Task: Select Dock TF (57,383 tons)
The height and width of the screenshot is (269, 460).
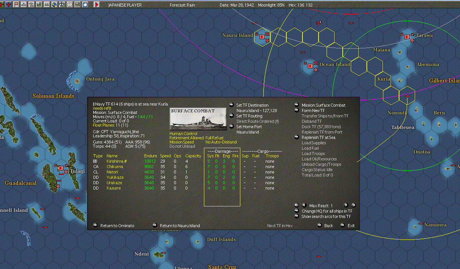Action: point(321,127)
